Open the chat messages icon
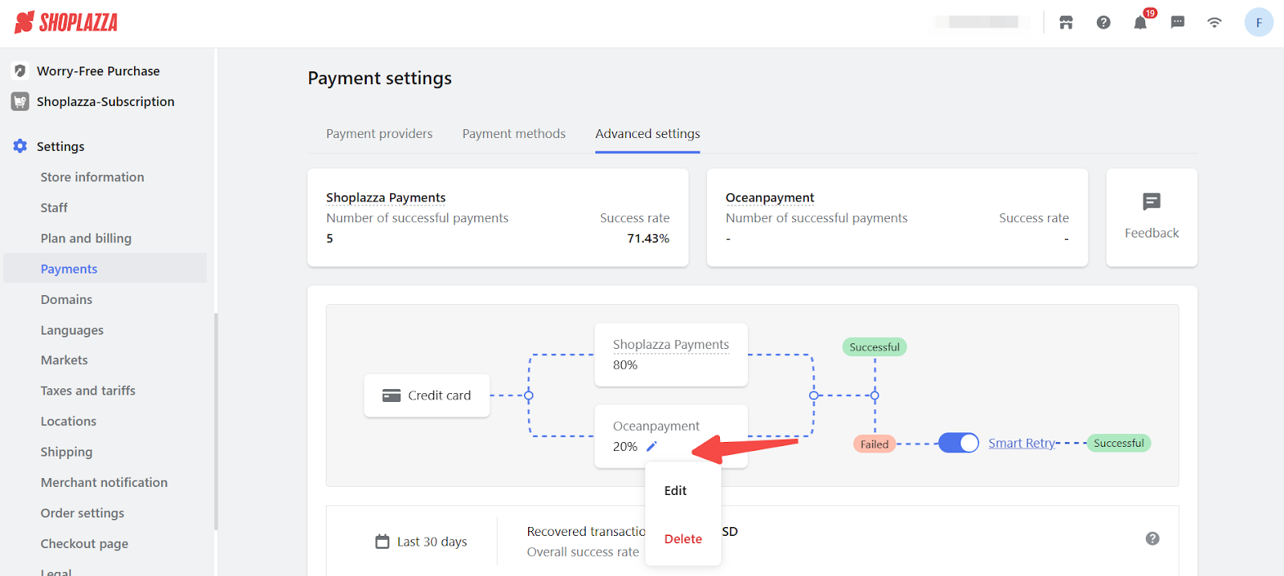 pos(1178,22)
